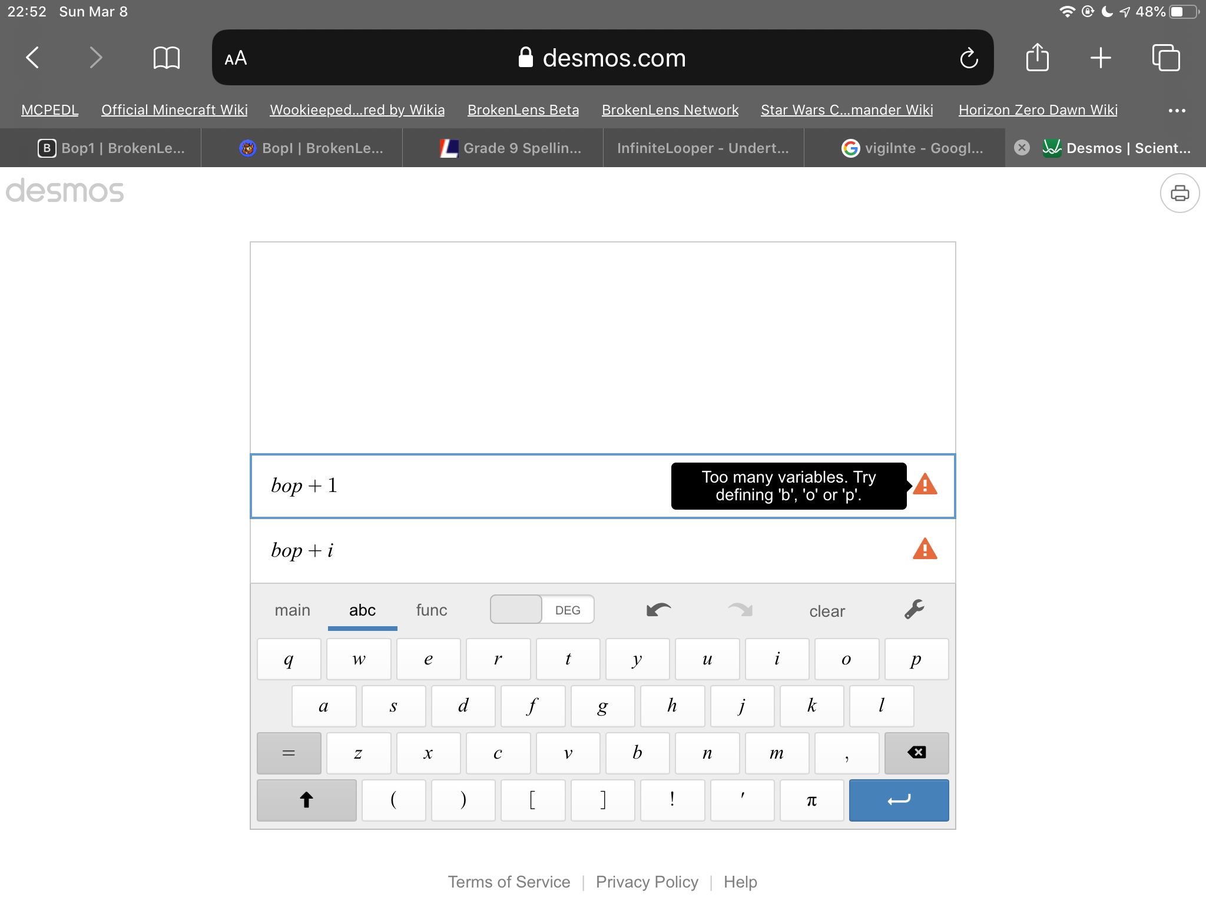1206x904 pixels.
Task: Click the warning icon on bop + 1
Action: point(925,484)
